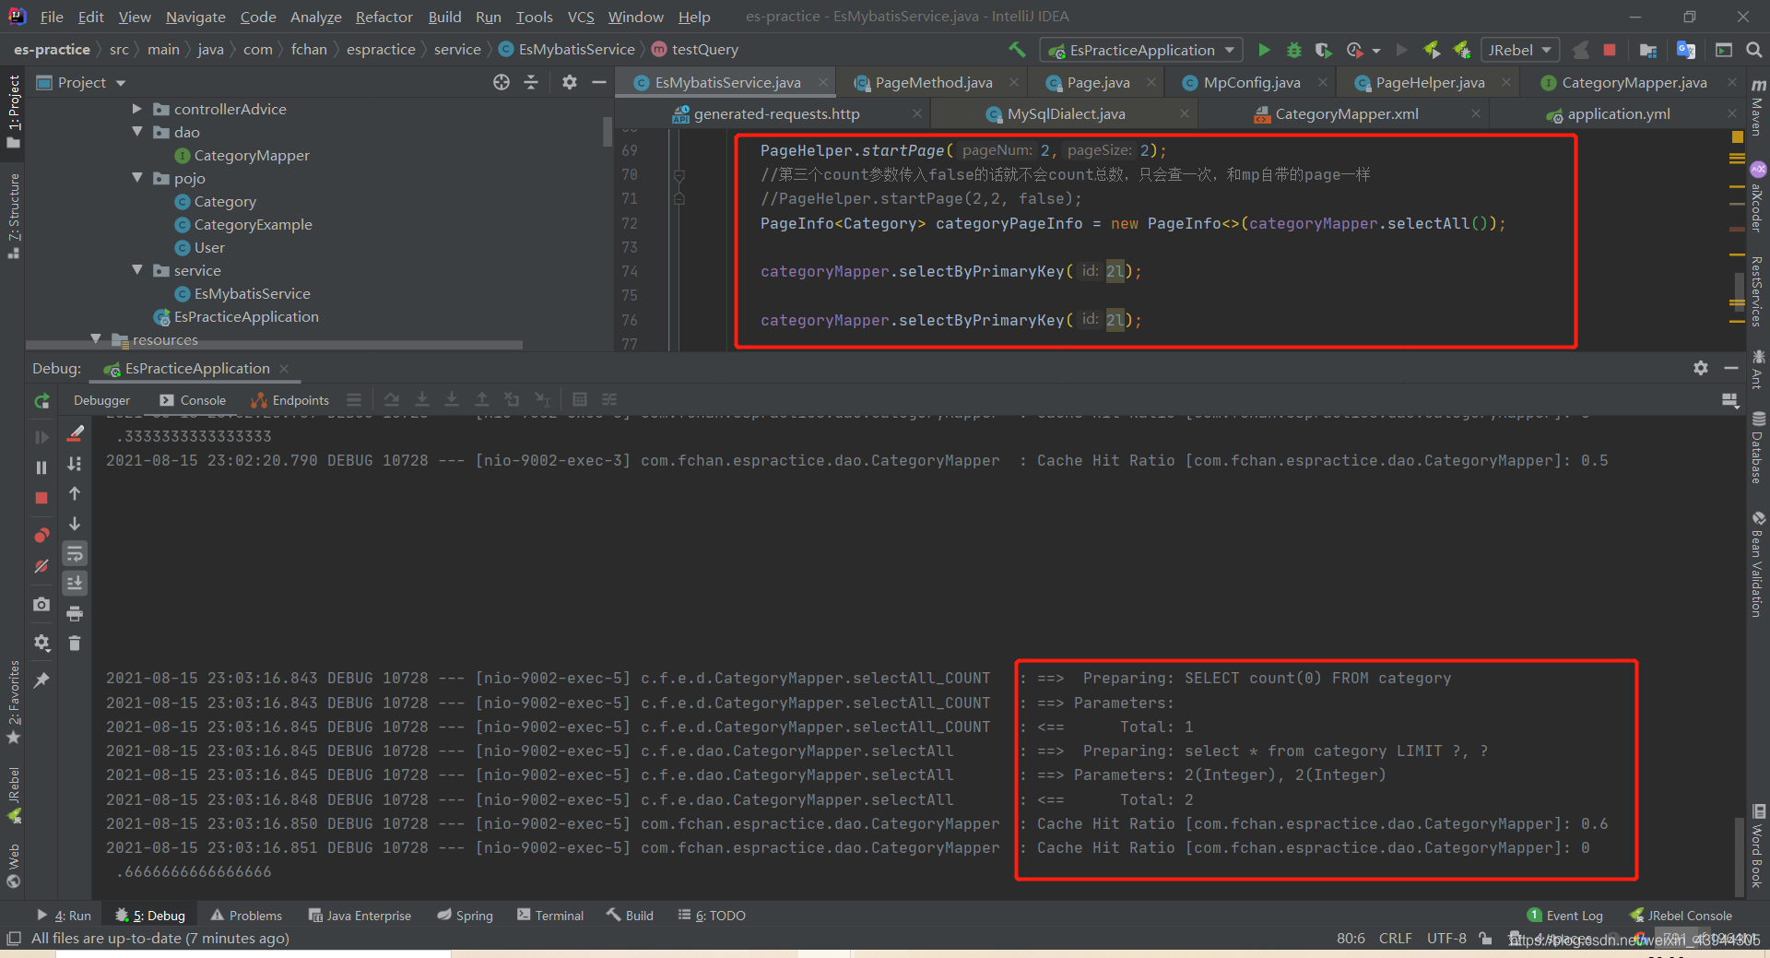Pin the debug tab with pin icon
The width and height of the screenshot is (1770, 958).
pyautogui.click(x=41, y=680)
